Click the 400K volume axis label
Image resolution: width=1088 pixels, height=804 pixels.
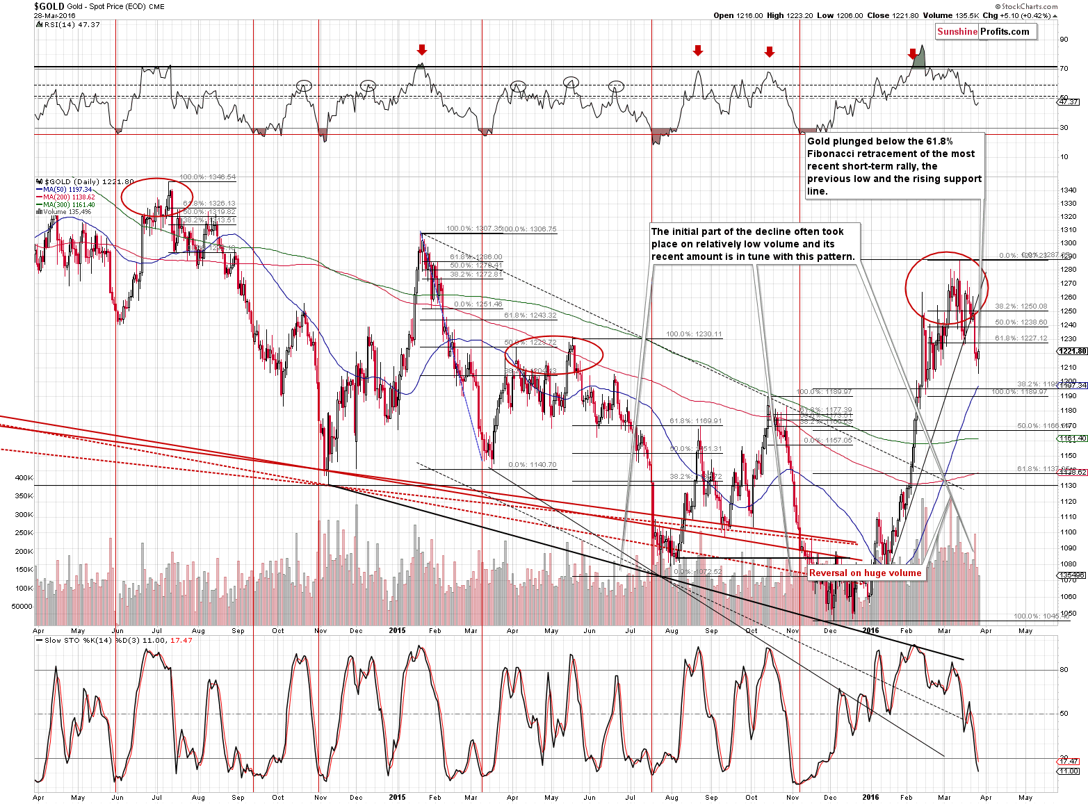pyautogui.click(x=24, y=478)
